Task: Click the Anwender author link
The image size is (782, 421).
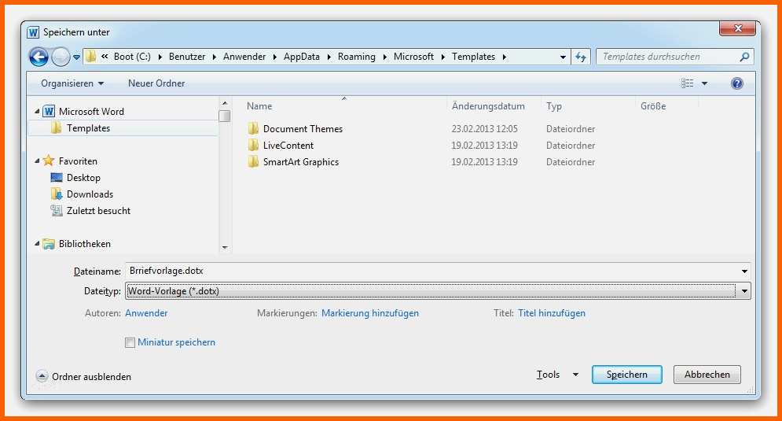Action: pos(146,313)
